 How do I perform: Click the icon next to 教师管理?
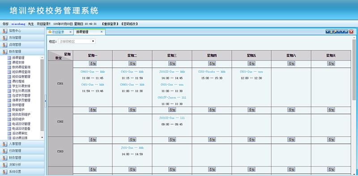click(9, 105)
